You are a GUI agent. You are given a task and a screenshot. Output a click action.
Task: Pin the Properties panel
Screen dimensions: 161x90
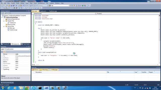pos(28,47)
